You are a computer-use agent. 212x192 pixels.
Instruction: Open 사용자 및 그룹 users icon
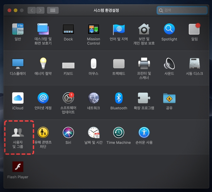(x=18, y=133)
